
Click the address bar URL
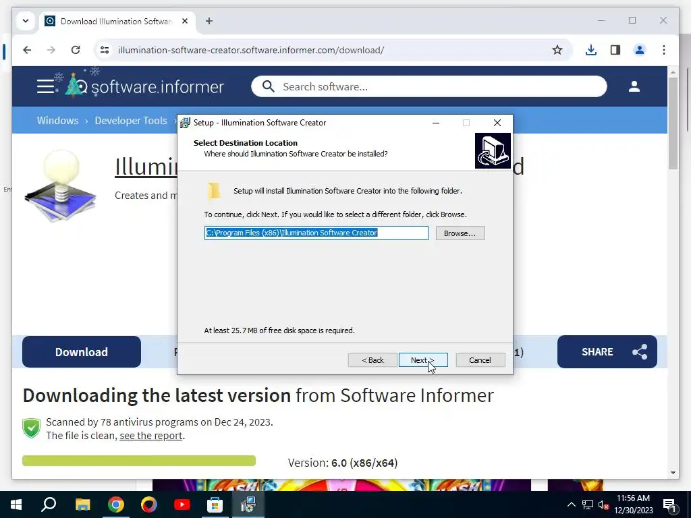point(251,50)
